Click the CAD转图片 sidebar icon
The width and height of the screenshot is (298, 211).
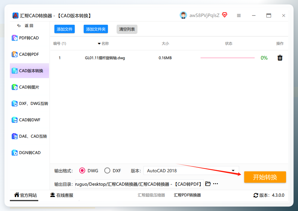[x=15, y=87]
